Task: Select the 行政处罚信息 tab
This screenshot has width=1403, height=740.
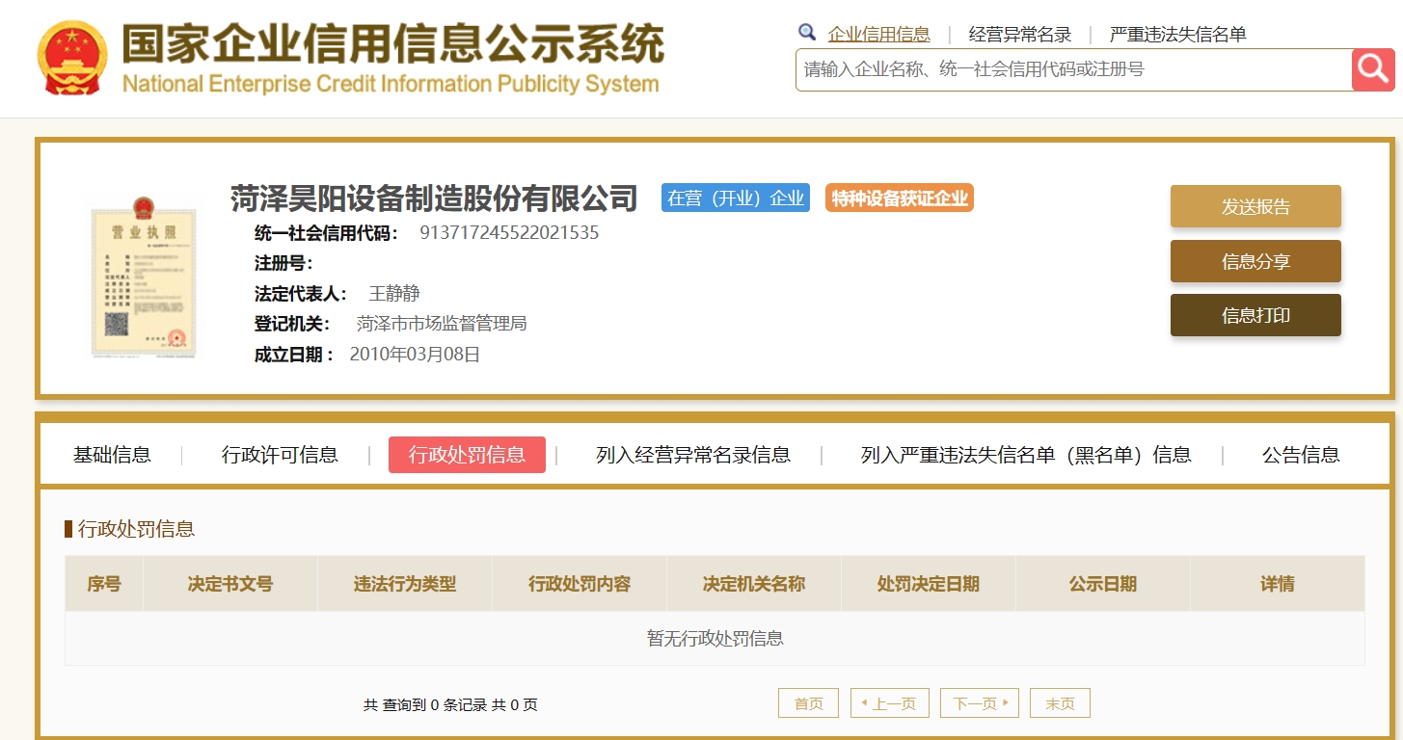Action: pyautogui.click(x=467, y=455)
